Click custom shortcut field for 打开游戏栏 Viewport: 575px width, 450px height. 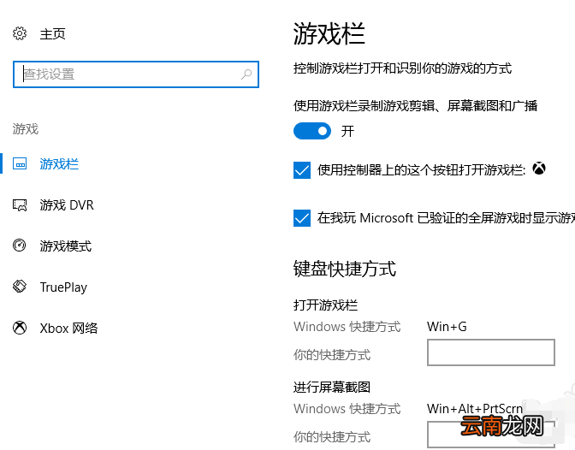(491, 352)
